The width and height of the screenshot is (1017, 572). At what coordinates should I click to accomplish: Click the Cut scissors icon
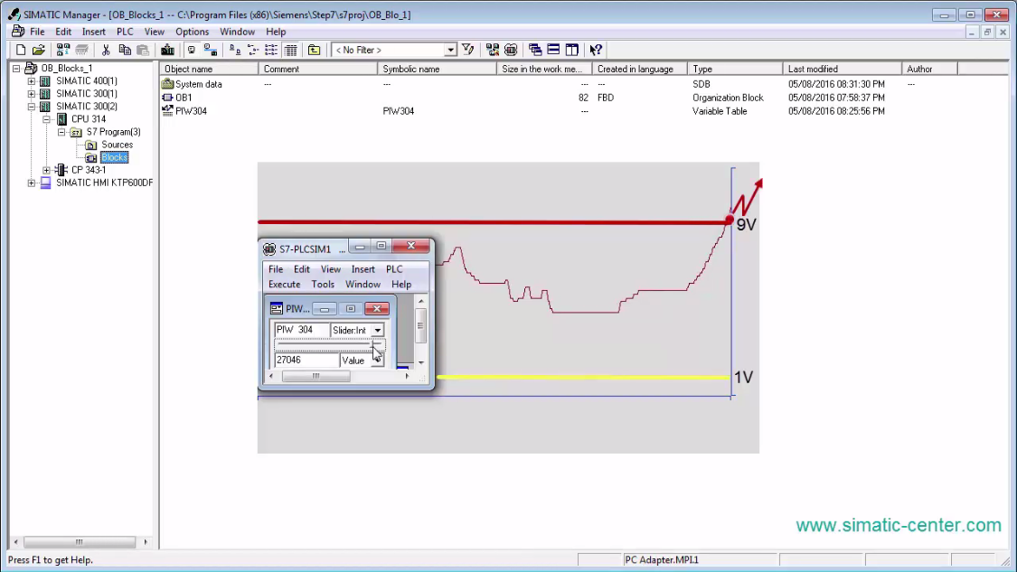pos(106,50)
